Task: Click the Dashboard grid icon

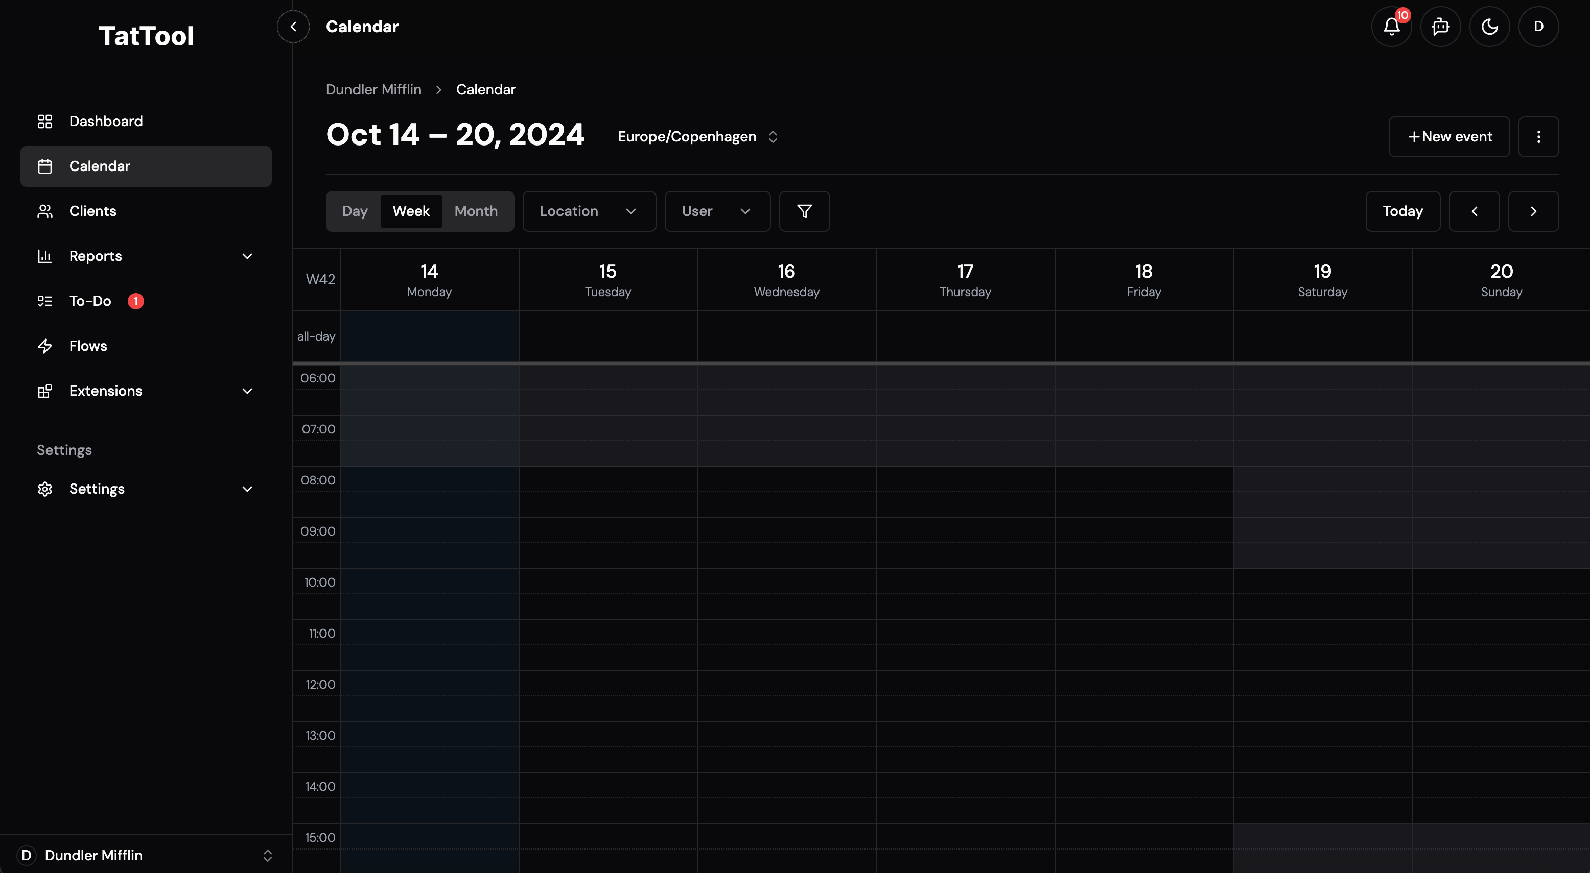Action: tap(45, 122)
